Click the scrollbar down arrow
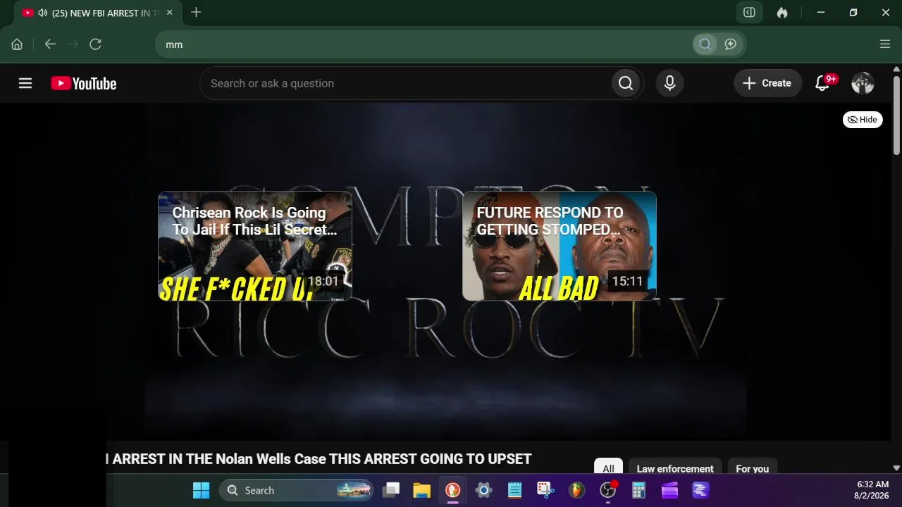This screenshot has height=507, width=902. tap(896, 468)
